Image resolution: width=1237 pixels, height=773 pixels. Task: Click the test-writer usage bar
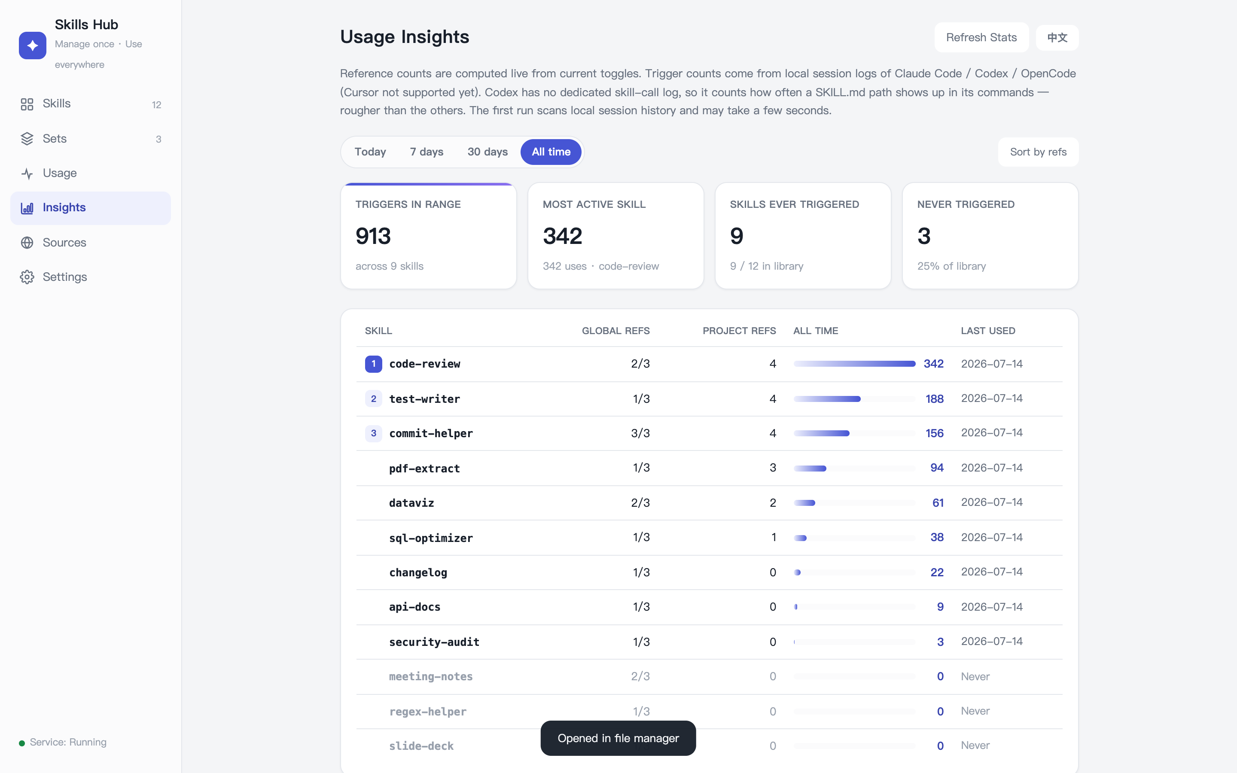[x=854, y=399]
